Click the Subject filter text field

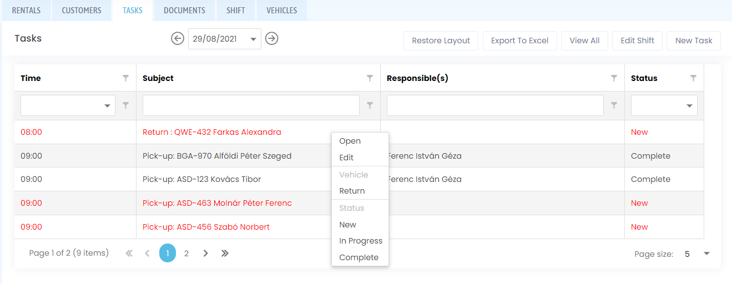(x=251, y=105)
